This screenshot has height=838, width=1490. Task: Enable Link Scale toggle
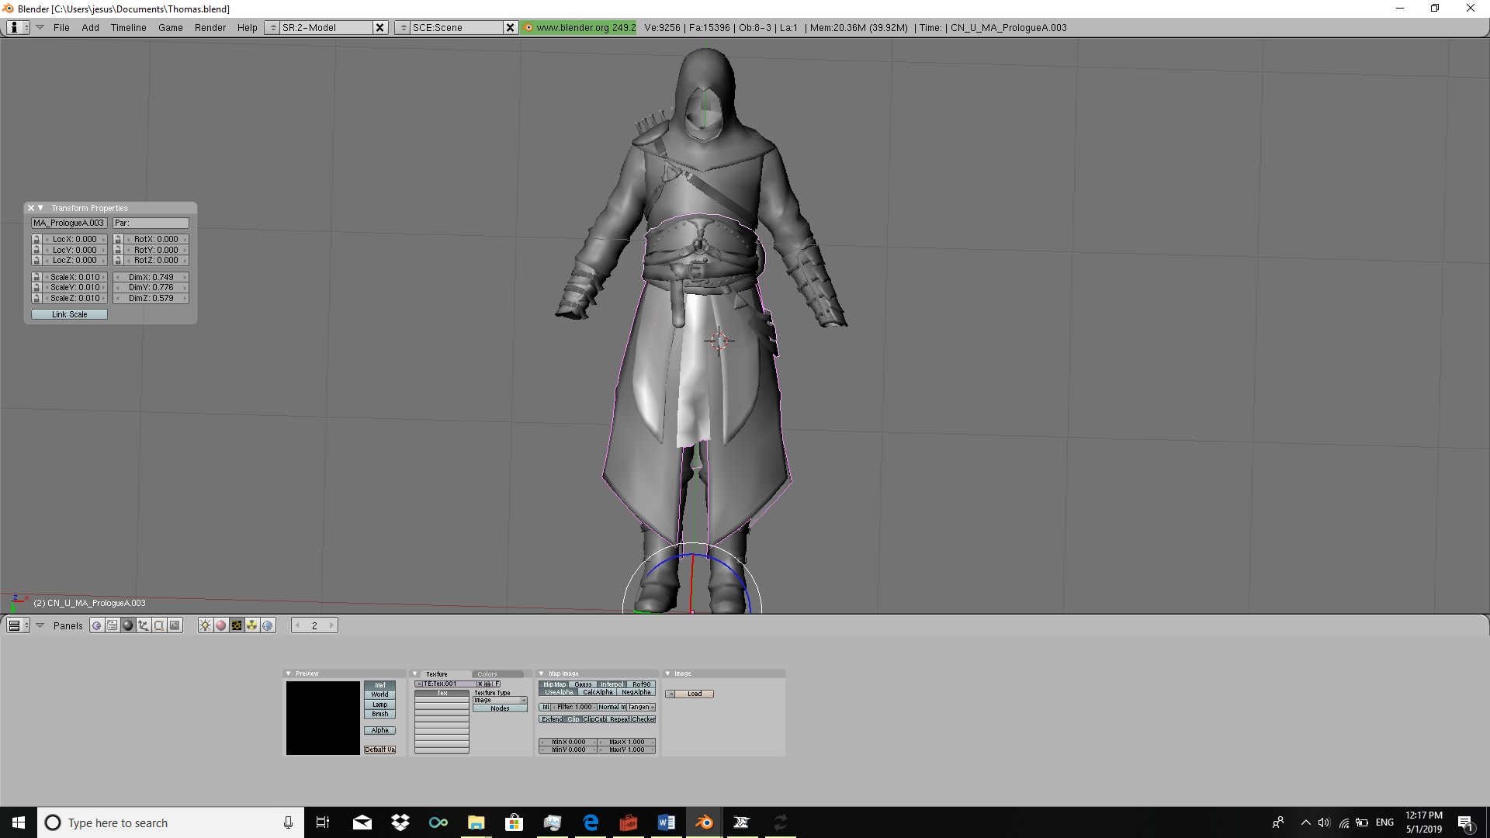pos(69,314)
